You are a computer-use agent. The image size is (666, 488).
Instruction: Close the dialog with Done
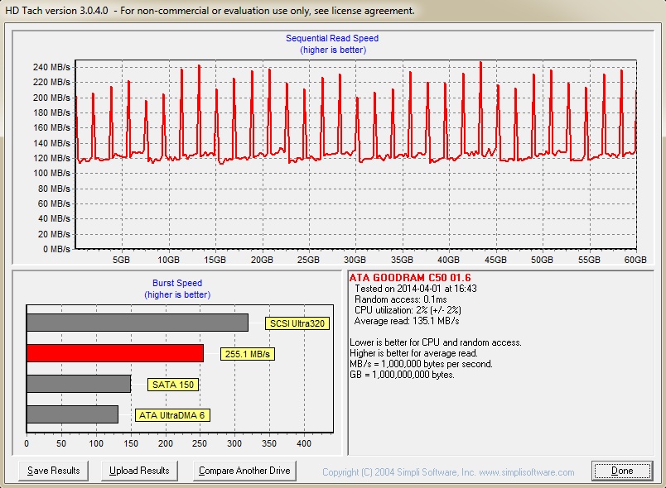click(x=622, y=471)
